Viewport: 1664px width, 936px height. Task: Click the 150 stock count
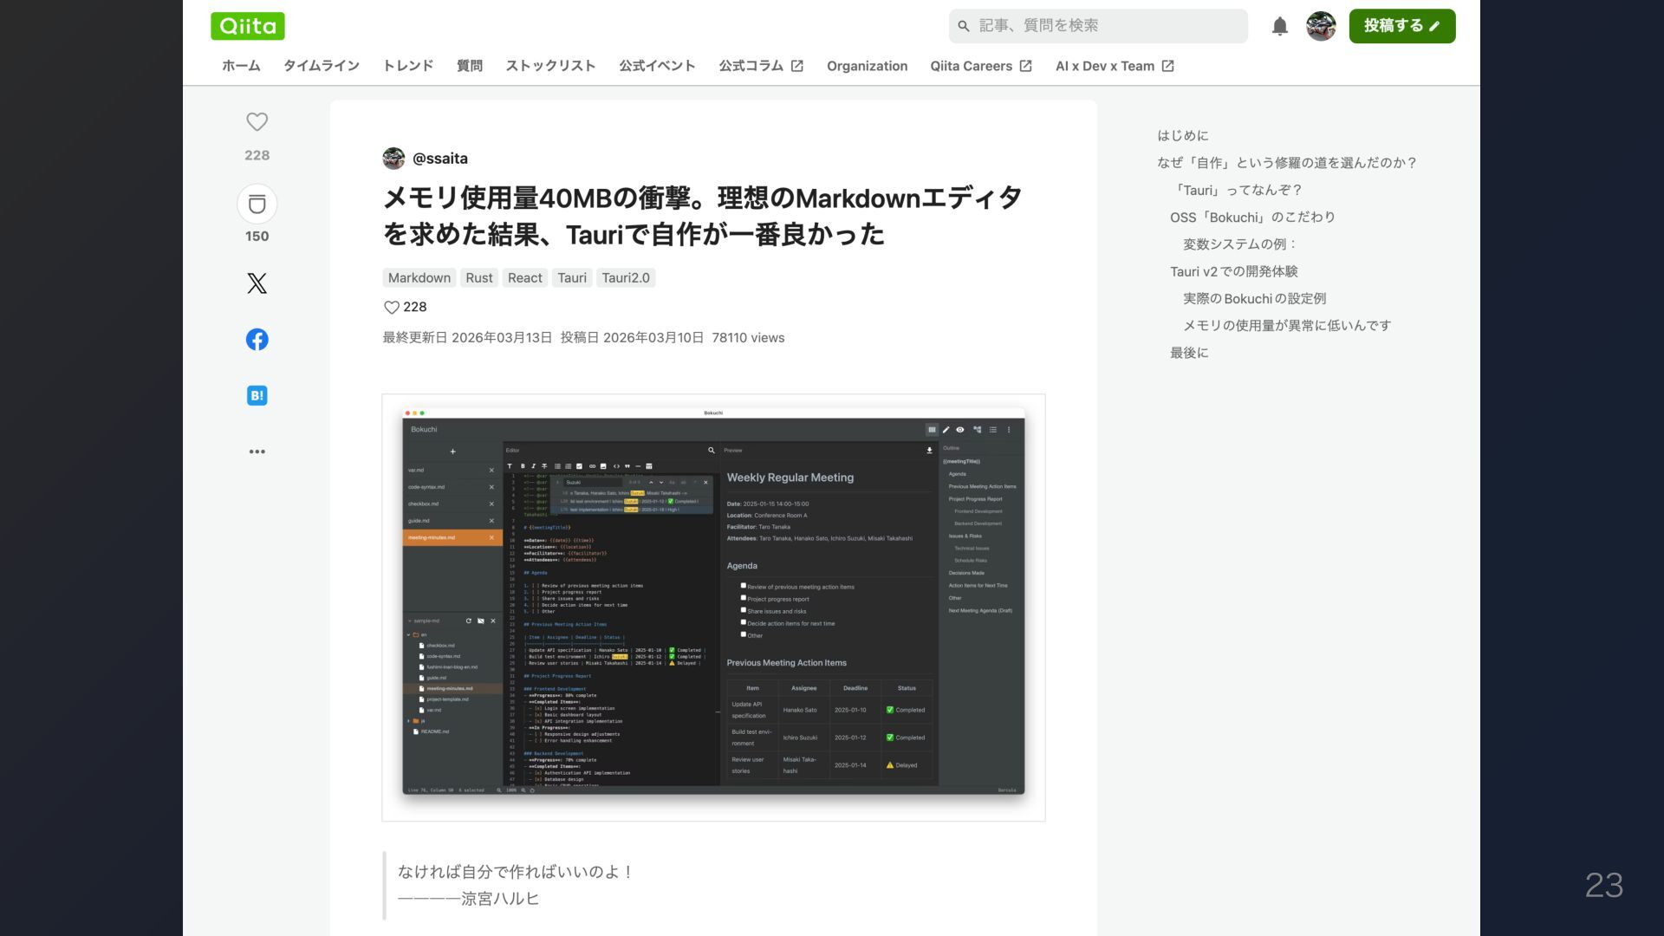click(257, 237)
